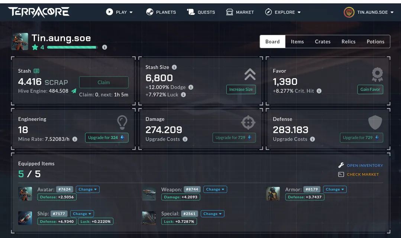
Task: Open the TIN.AUNG.SOE account dropdown
Action: point(369,12)
